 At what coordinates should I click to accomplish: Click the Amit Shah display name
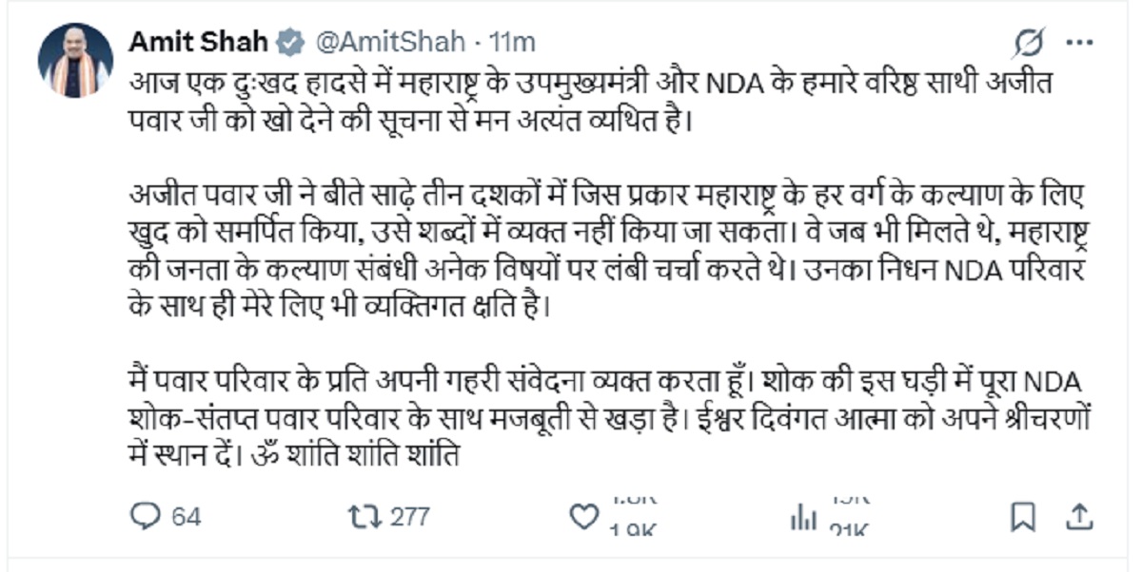click(197, 42)
